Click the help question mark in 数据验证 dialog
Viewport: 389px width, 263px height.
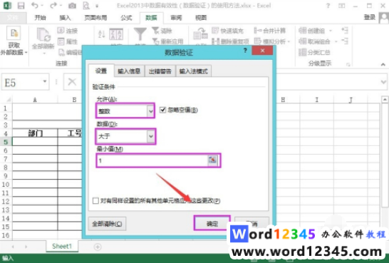click(x=245, y=51)
